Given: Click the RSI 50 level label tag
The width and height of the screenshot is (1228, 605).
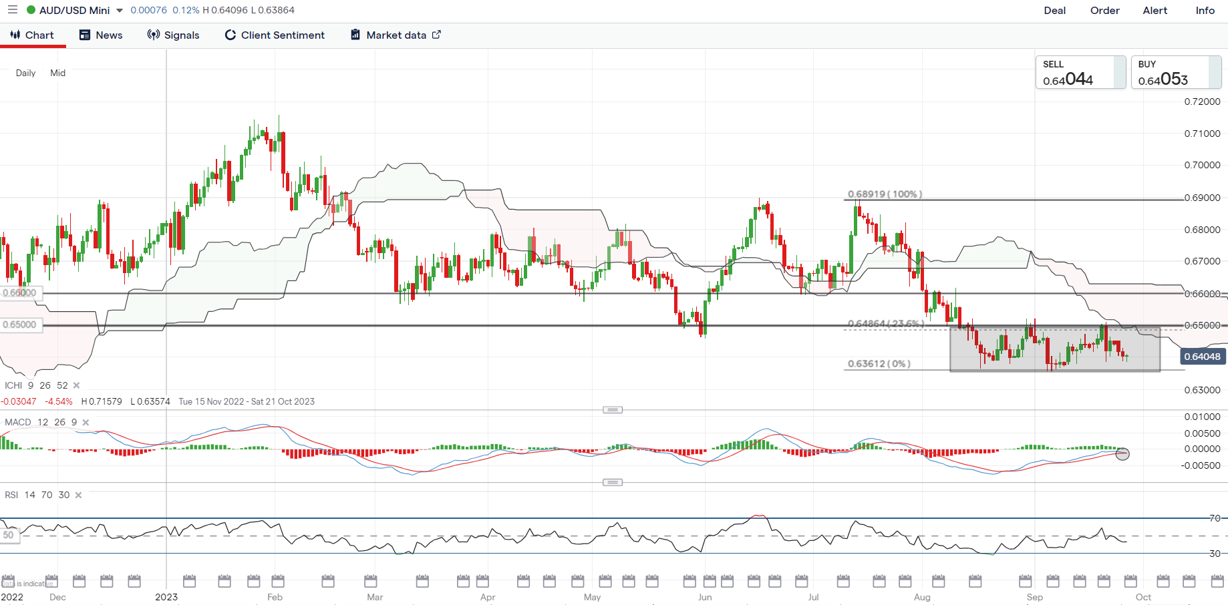Looking at the screenshot, I should (x=9, y=535).
